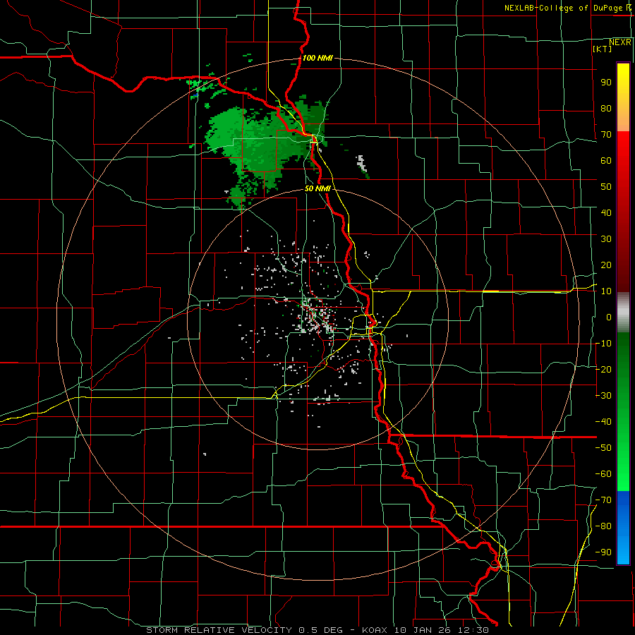Click the "-60" value on the velocity scale
635x635 pixels.
[603, 474]
